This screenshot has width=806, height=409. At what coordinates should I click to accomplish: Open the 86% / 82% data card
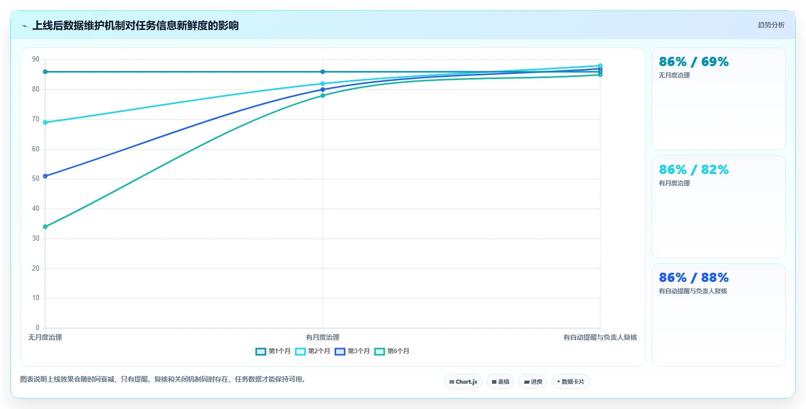click(x=718, y=207)
